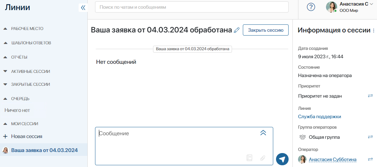Change priority using swap arrows icon
The width and height of the screenshot is (377, 167).
click(370, 96)
